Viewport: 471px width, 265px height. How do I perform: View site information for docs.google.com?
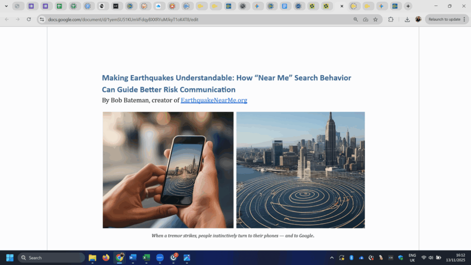[x=42, y=19]
